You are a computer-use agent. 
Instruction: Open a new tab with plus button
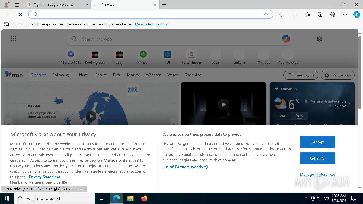164,5
